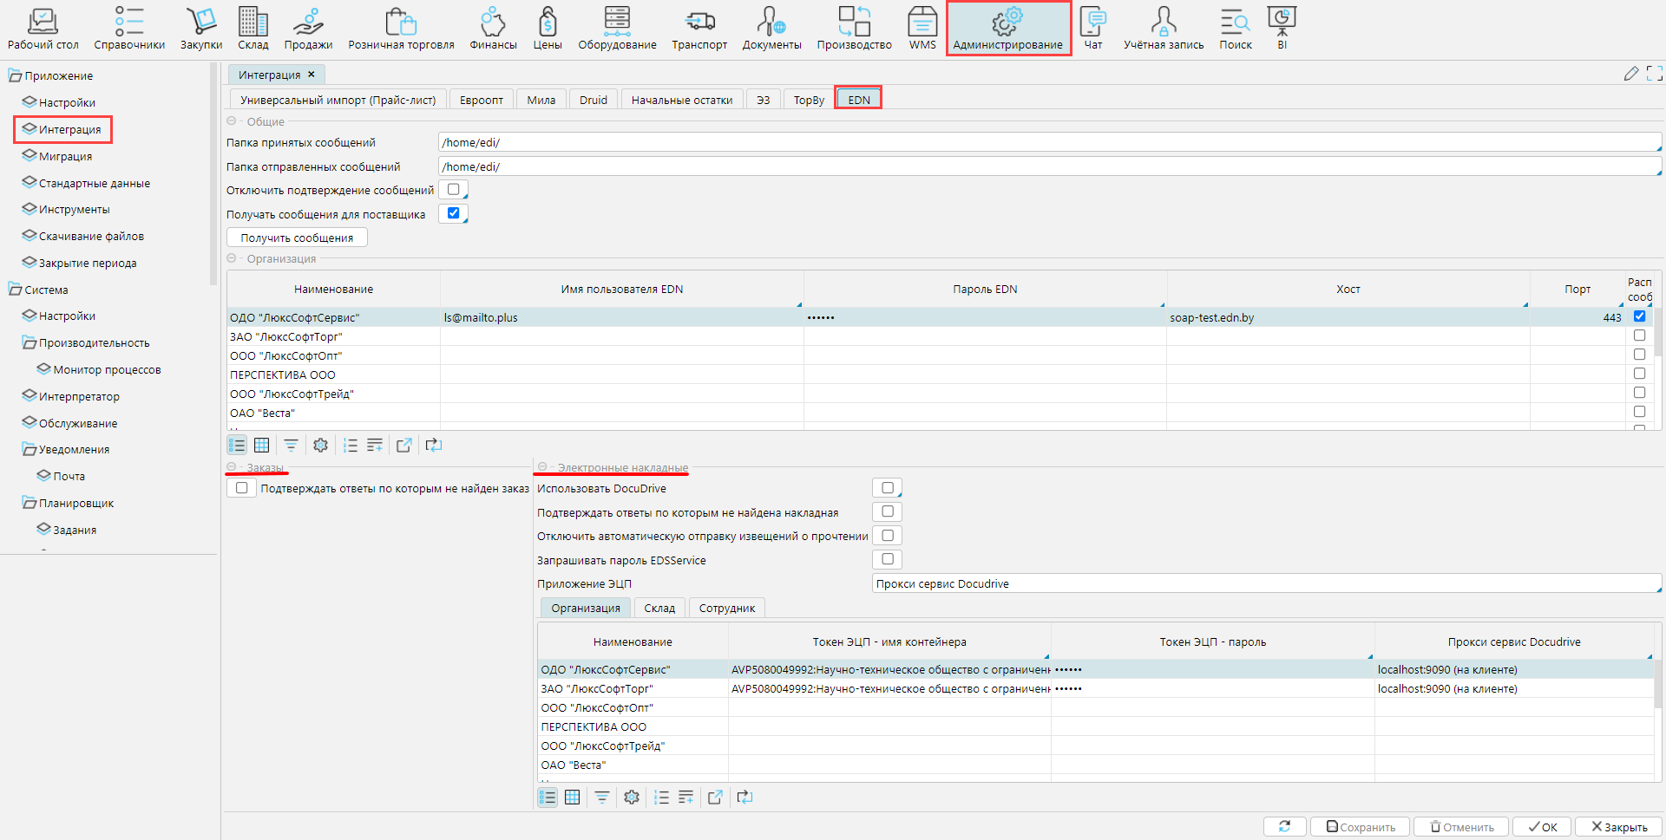Uncheck Получать сообщения для поставщика

453,213
